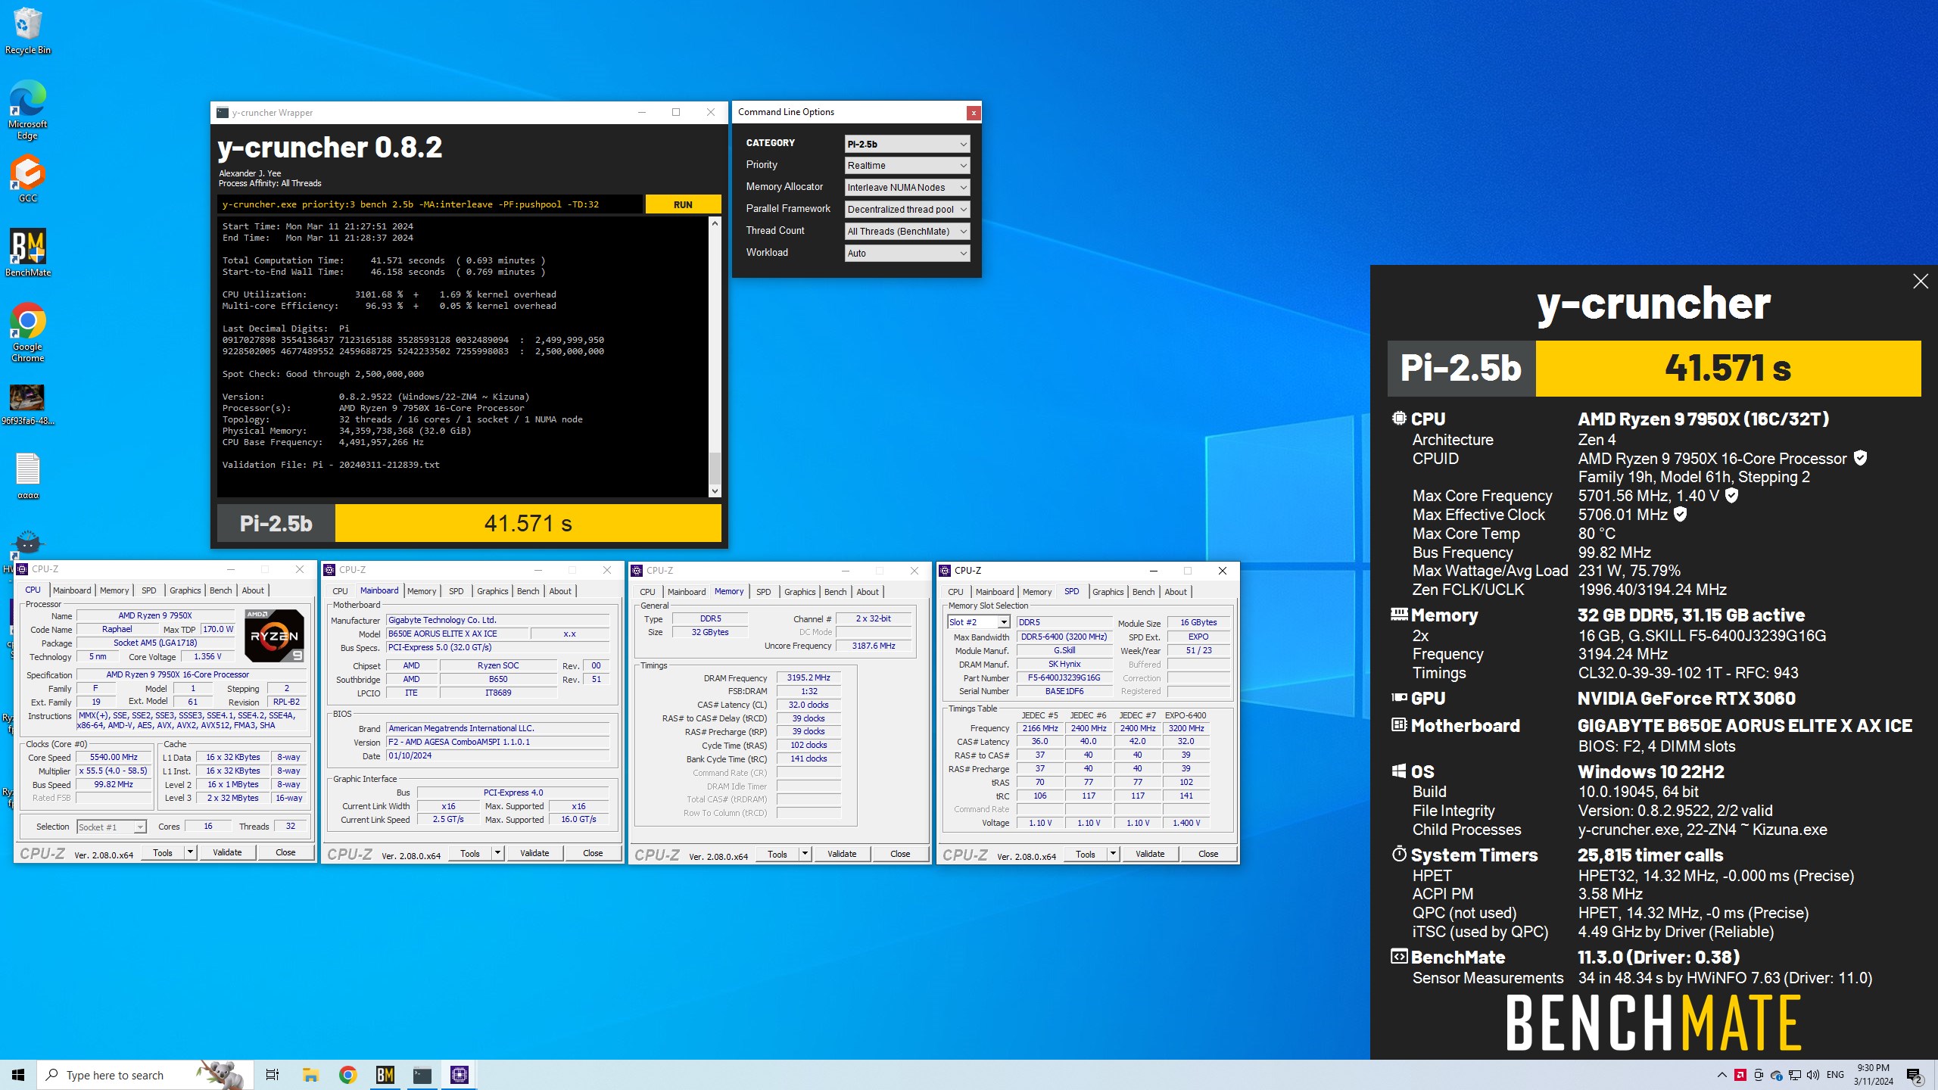Open the 96f93fa6-48 image file
This screenshot has height=1090, width=1938.
point(28,404)
